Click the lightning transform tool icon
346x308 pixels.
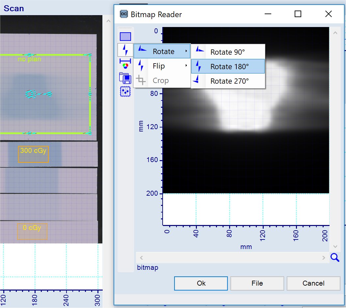pos(125,50)
